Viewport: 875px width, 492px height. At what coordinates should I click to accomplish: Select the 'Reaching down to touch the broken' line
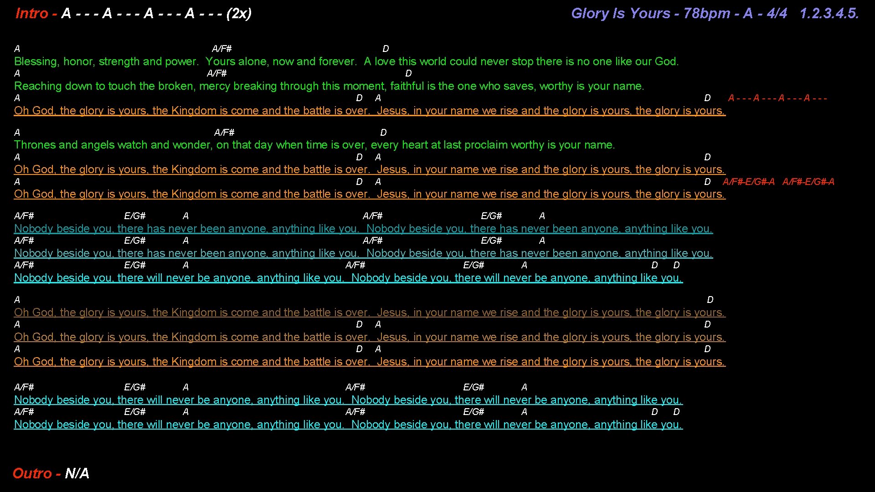[329, 86]
